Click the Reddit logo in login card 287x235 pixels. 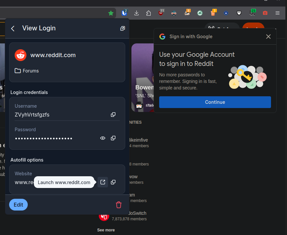point(21,55)
